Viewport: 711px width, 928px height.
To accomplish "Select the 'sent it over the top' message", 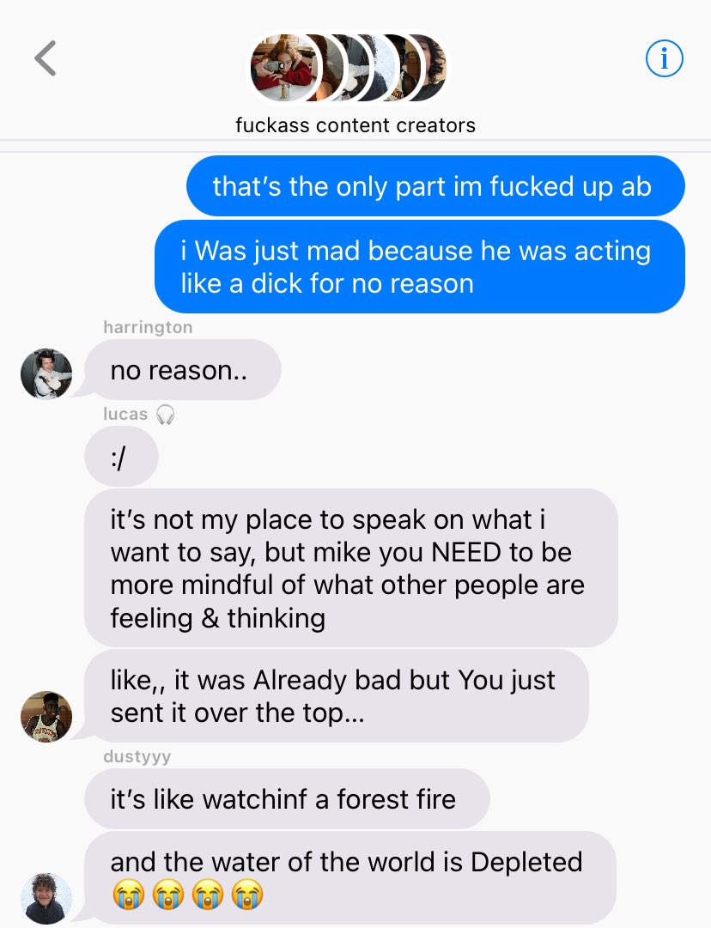I will point(337,696).
